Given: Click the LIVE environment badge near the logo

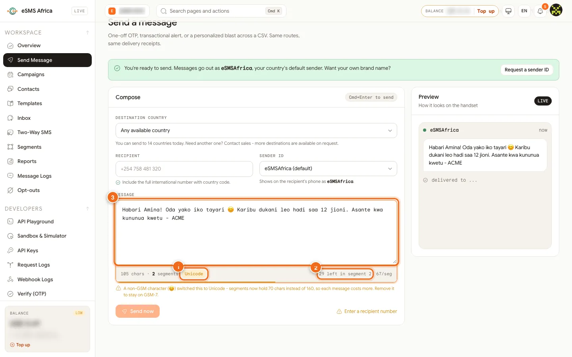Looking at the screenshot, I should pyautogui.click(x=79, y=11).
